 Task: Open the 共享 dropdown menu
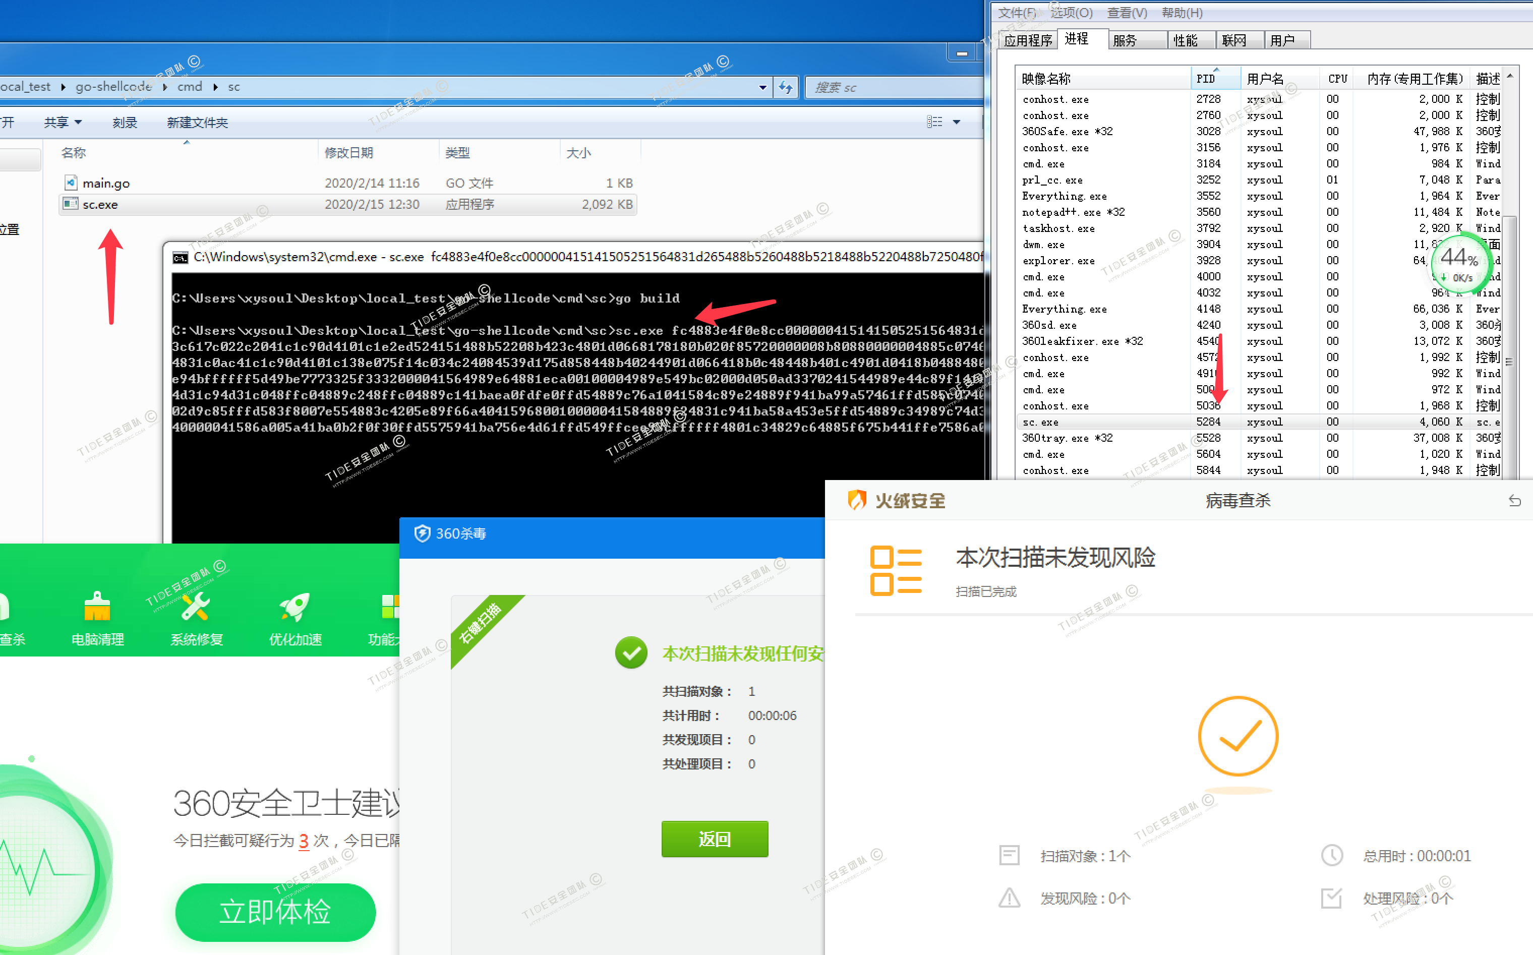[63, 122]
